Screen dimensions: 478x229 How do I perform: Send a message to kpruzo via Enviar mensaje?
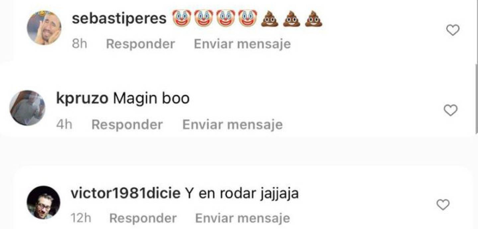click(232, 125)
